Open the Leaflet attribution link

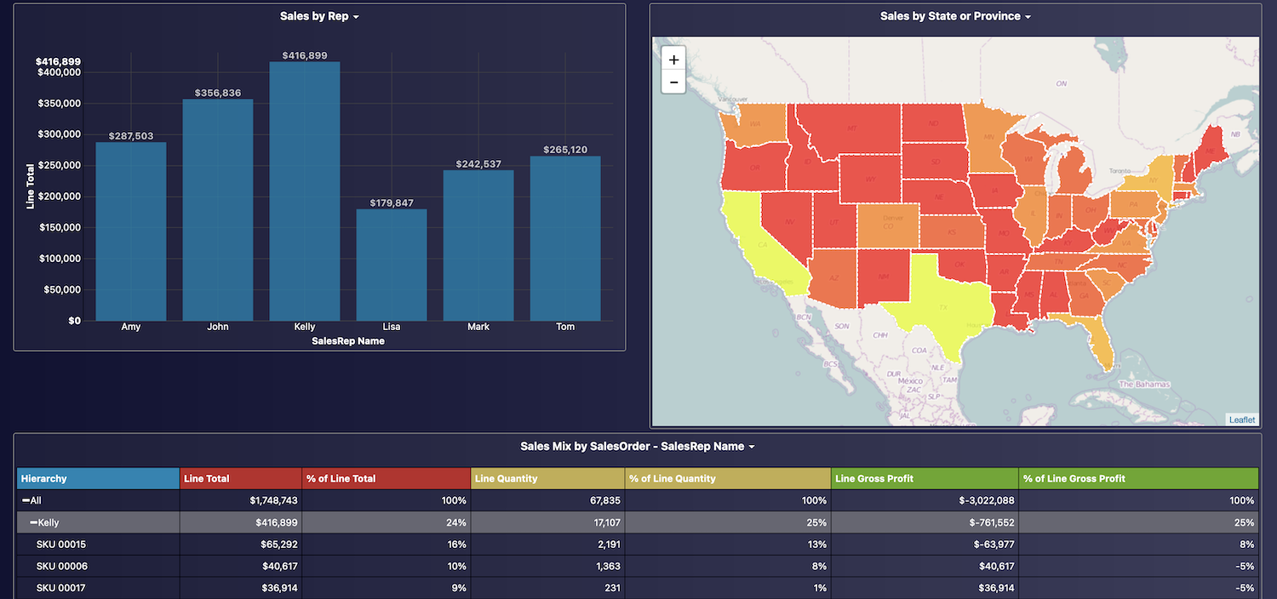click(1241, 419)
